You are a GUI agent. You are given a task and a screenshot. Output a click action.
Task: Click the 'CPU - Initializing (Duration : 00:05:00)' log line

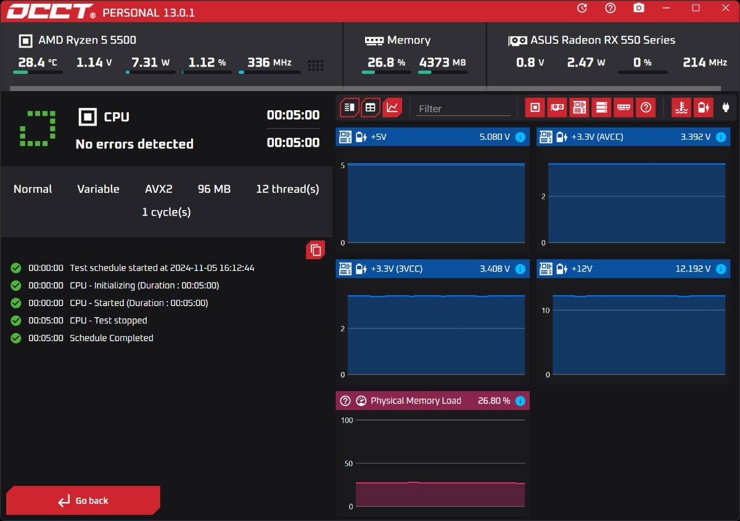tap(144, 285)
